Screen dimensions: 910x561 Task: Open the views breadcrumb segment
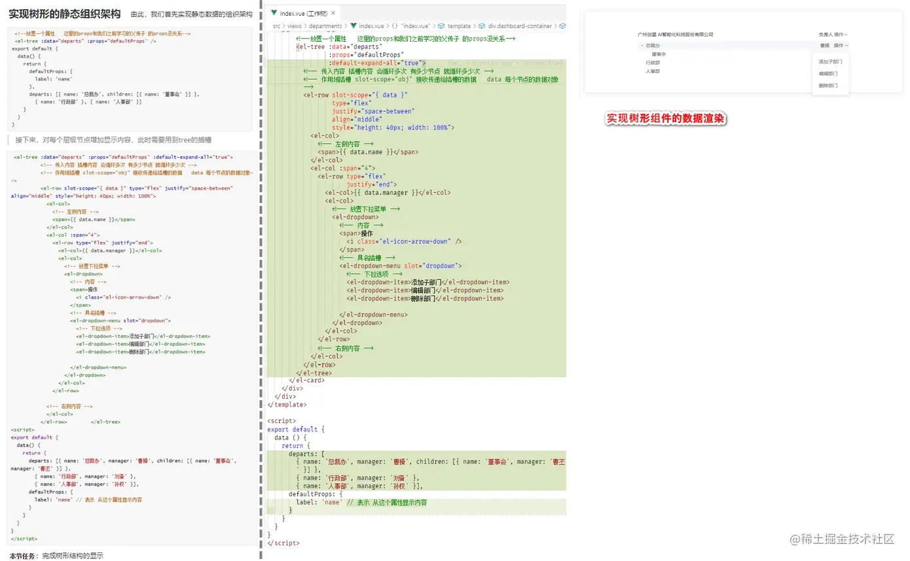point(294,26)
